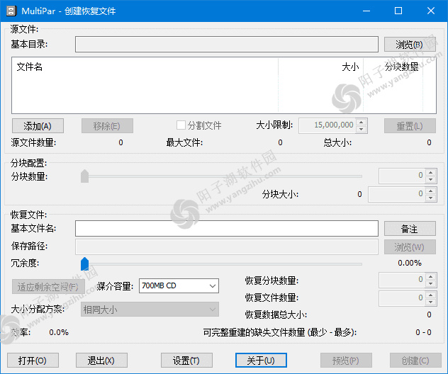Click the 浏览(B) browse button
Screen dimensions: 448x374
[x=410, y=44]
